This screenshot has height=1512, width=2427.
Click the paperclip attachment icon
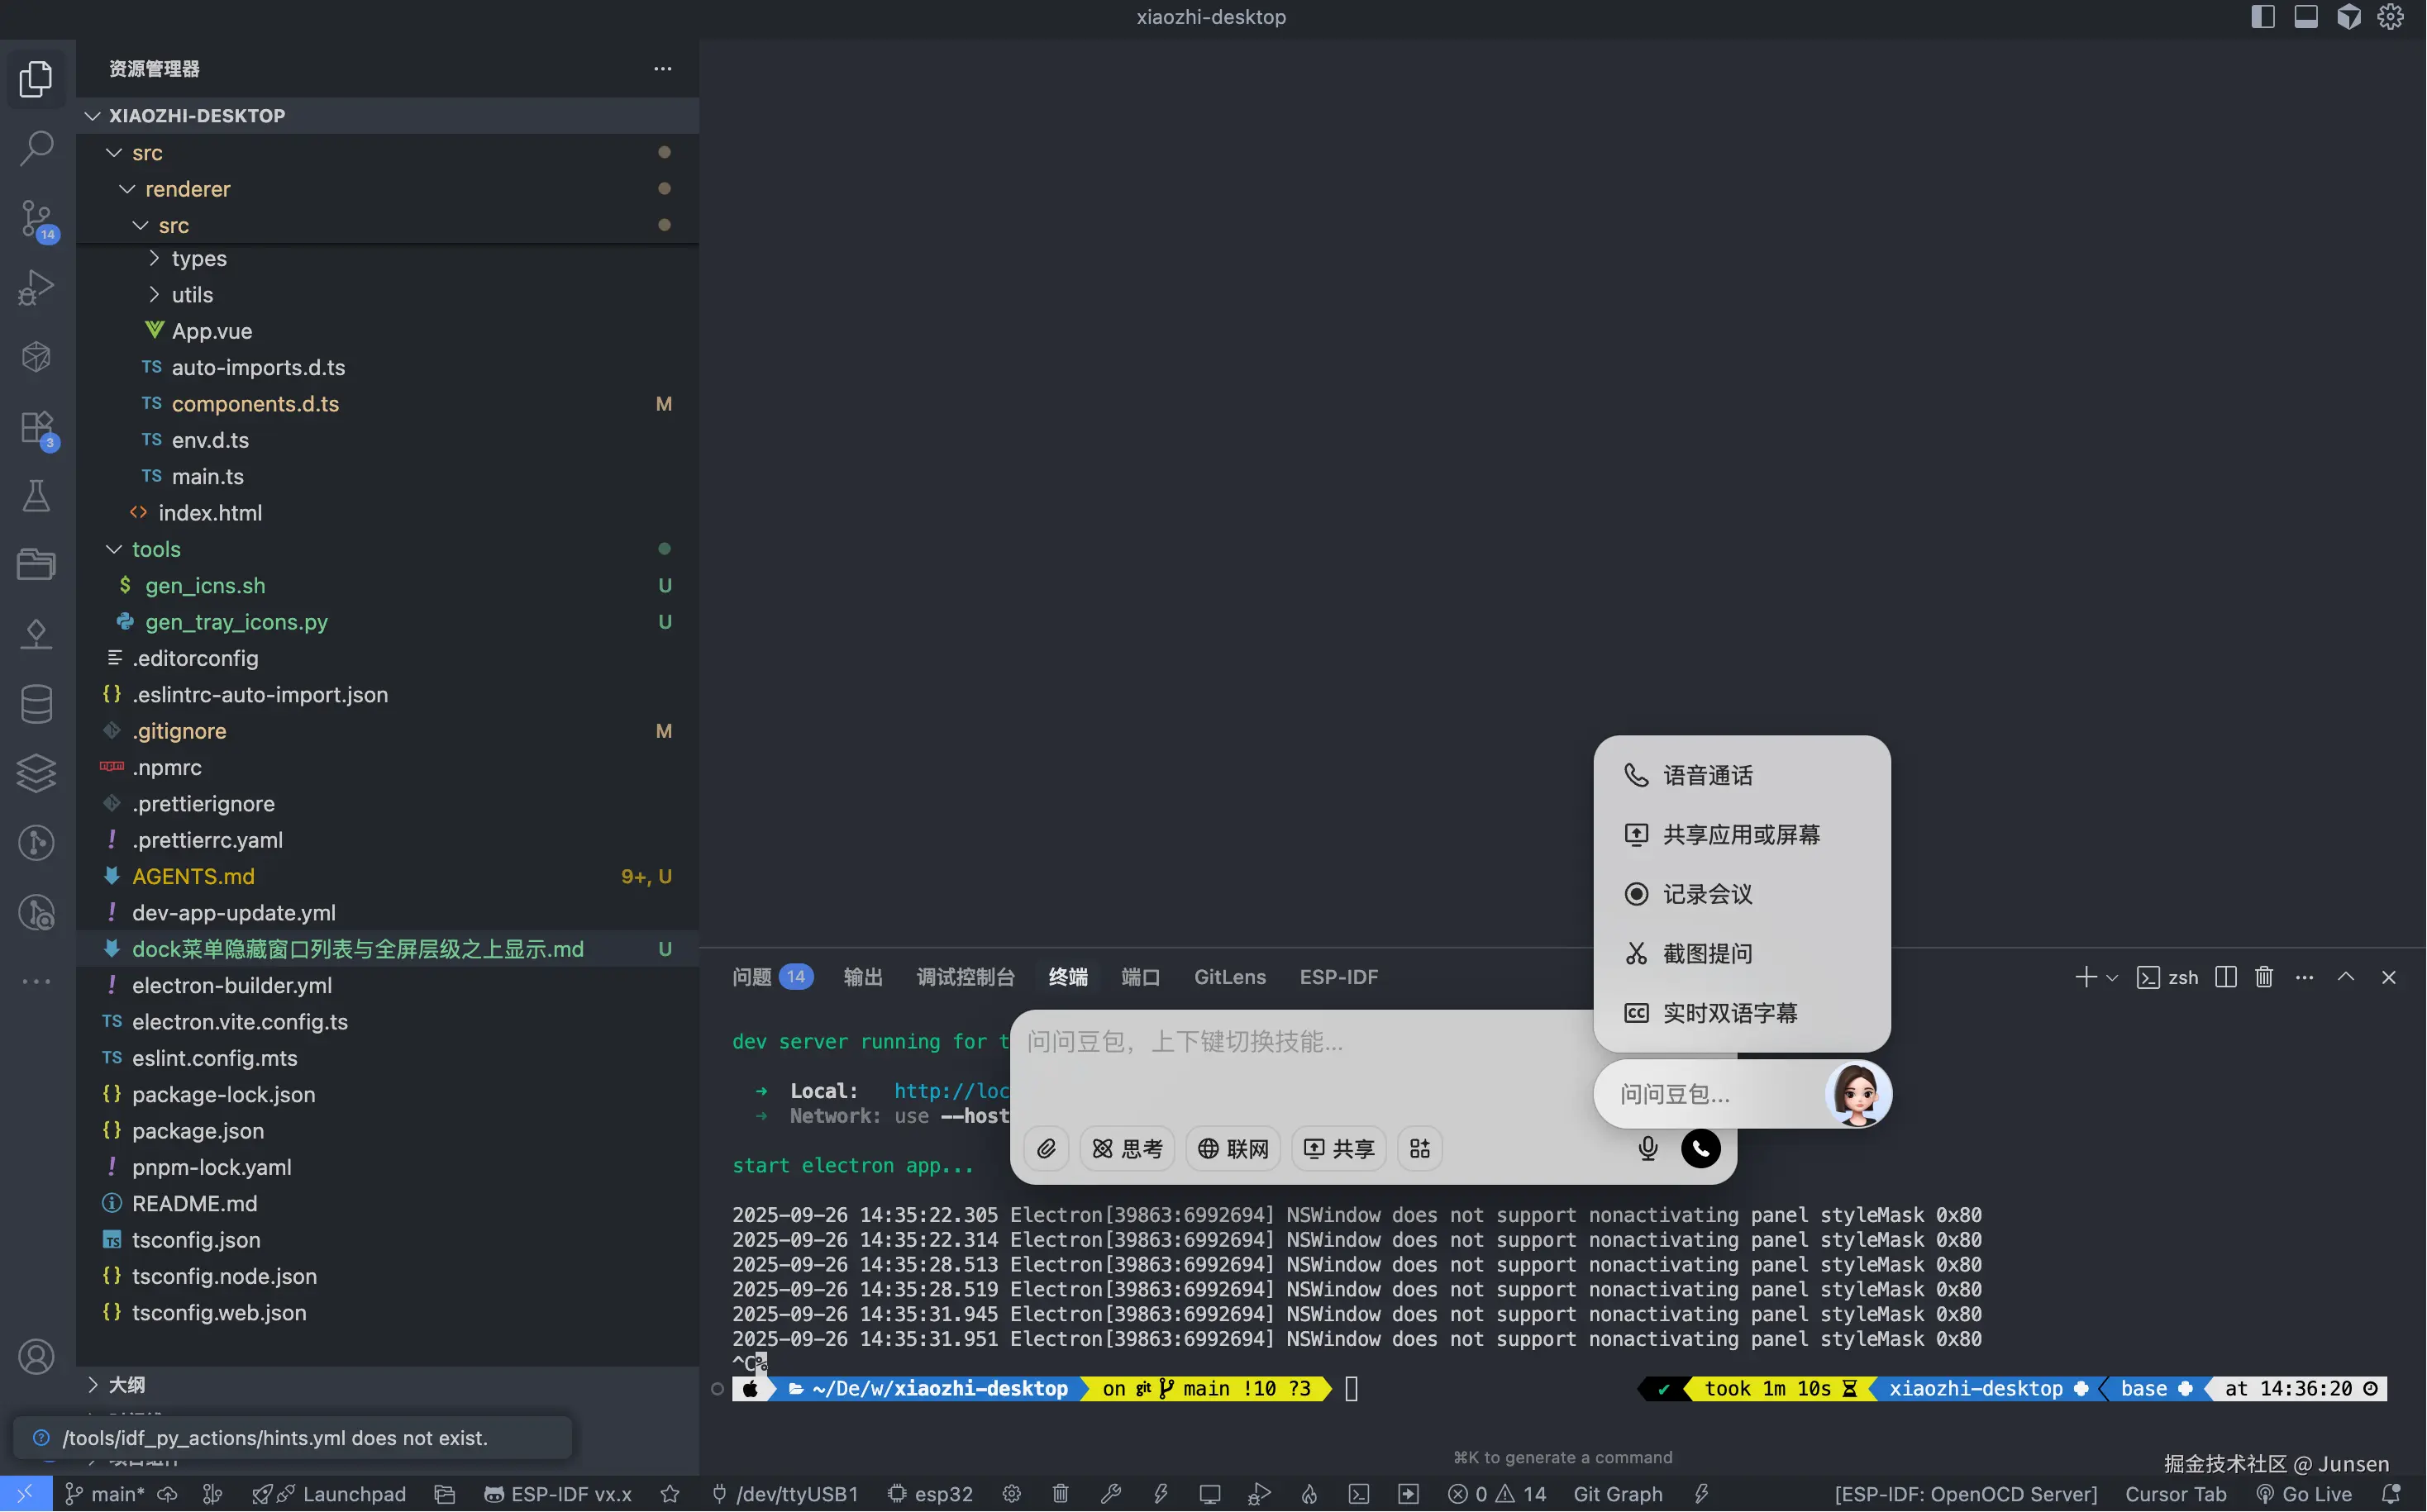pos(1047,1148)
